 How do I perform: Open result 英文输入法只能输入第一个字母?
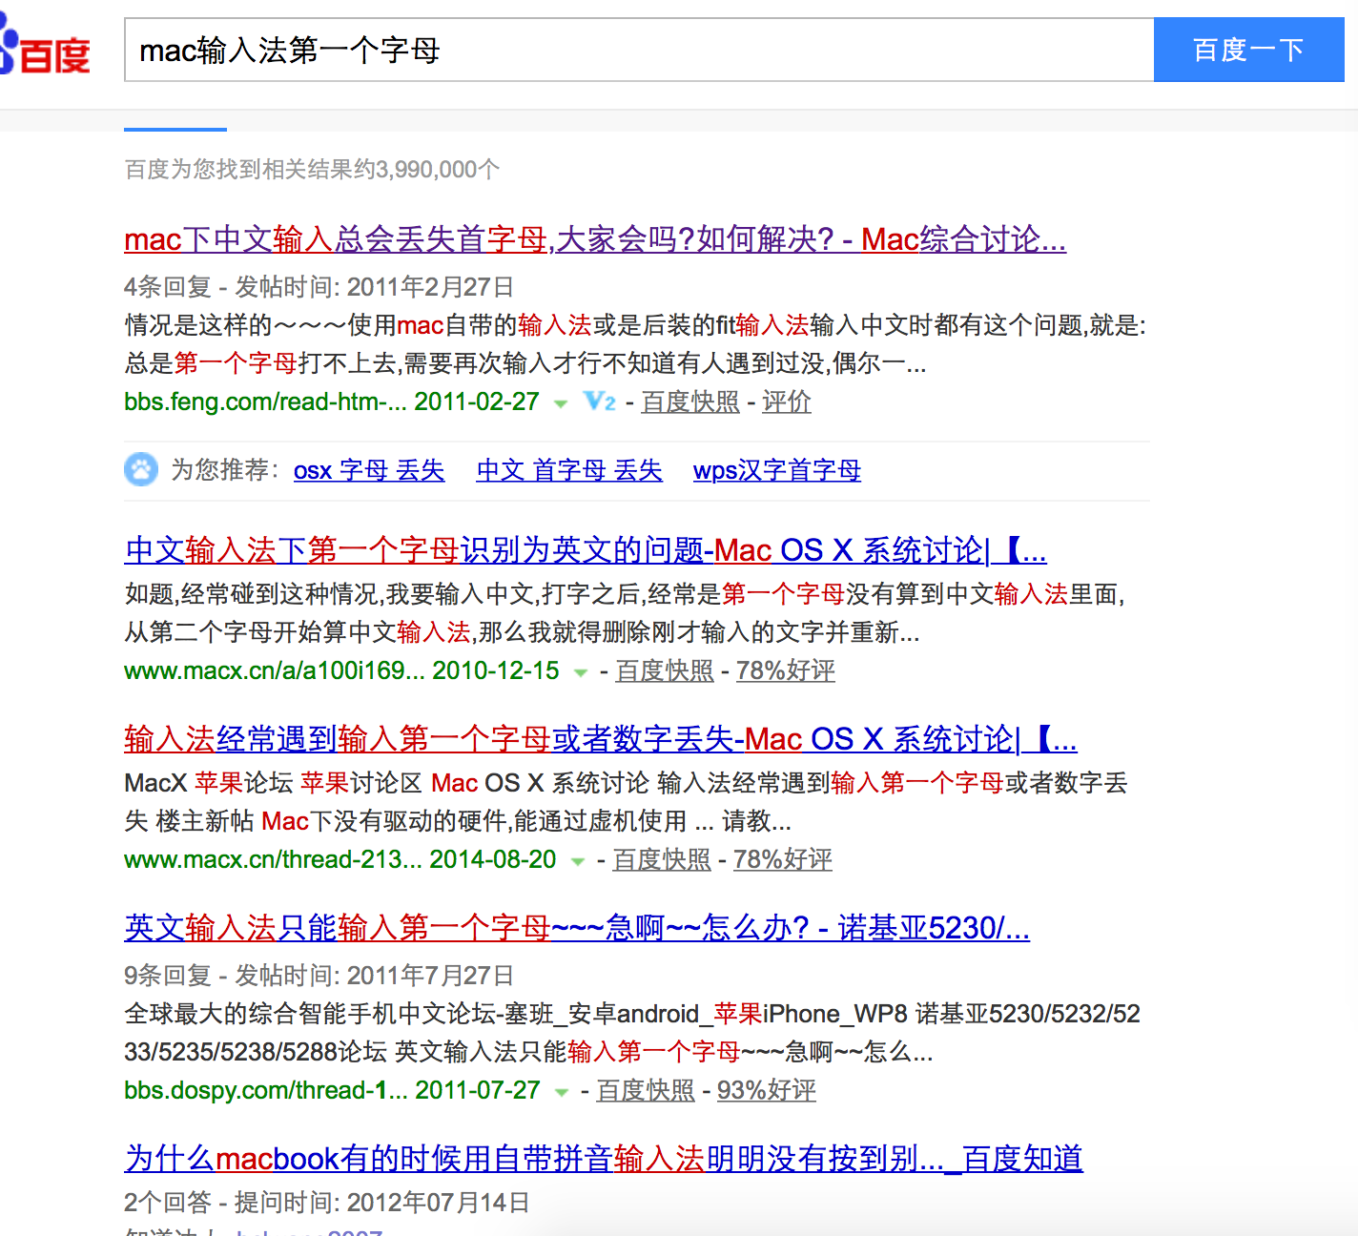(576, 927)
